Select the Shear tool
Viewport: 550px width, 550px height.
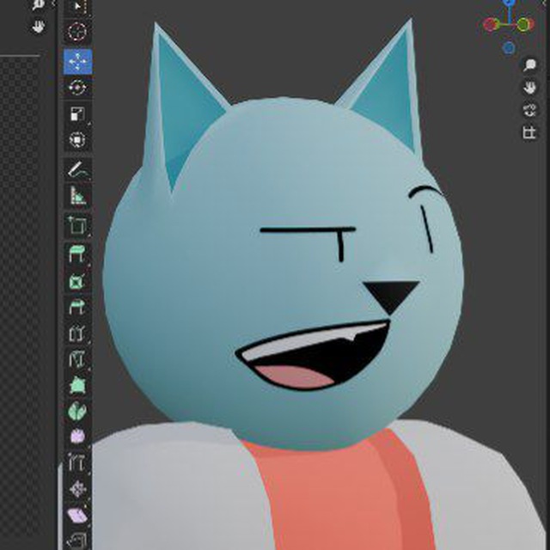[x=77, y=515]
